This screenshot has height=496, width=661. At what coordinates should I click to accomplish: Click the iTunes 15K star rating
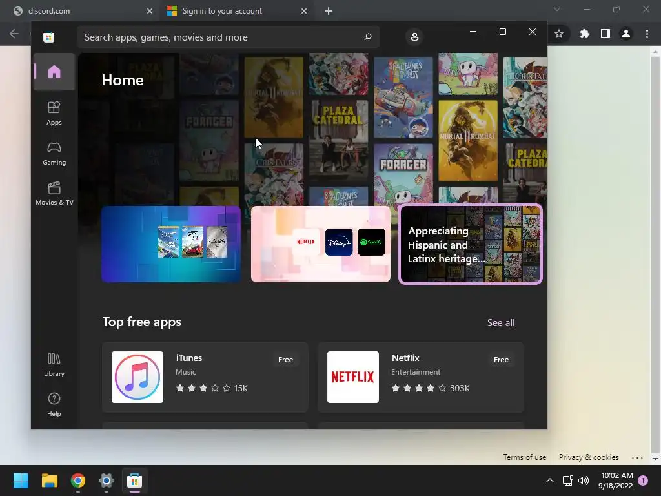(212, 388)
